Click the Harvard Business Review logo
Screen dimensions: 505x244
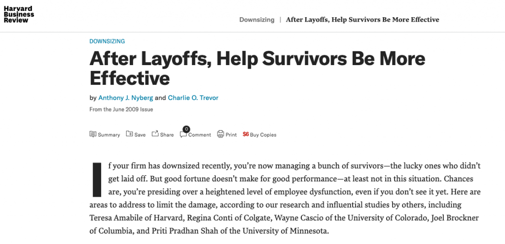(19, 14)
